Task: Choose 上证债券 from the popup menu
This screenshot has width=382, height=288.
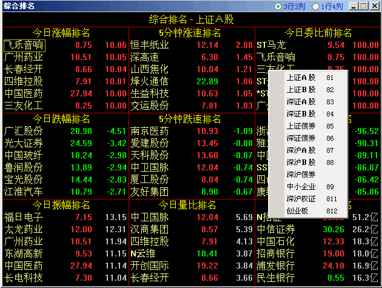Action: point(308,126)
